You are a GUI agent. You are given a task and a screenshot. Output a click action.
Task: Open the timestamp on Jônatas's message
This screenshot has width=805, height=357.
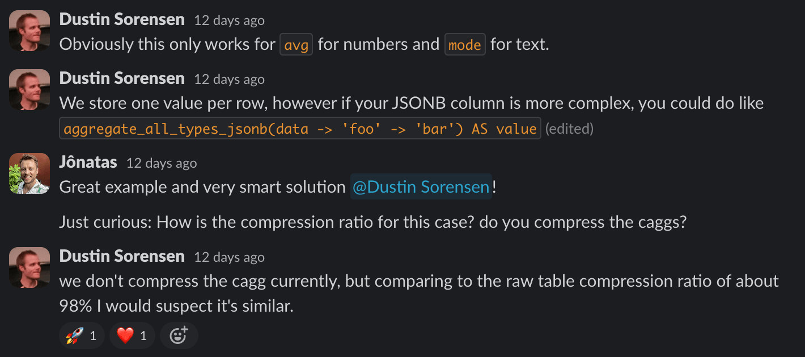pyautogui.click(x=162, y=163)
